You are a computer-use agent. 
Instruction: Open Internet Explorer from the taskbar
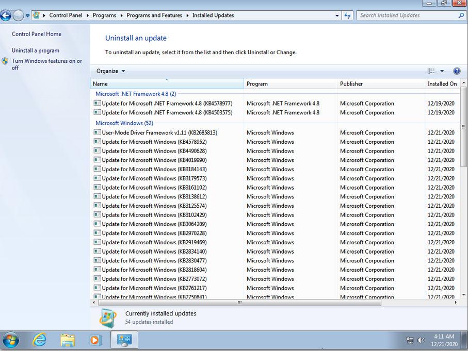click(x=39, y=340)
